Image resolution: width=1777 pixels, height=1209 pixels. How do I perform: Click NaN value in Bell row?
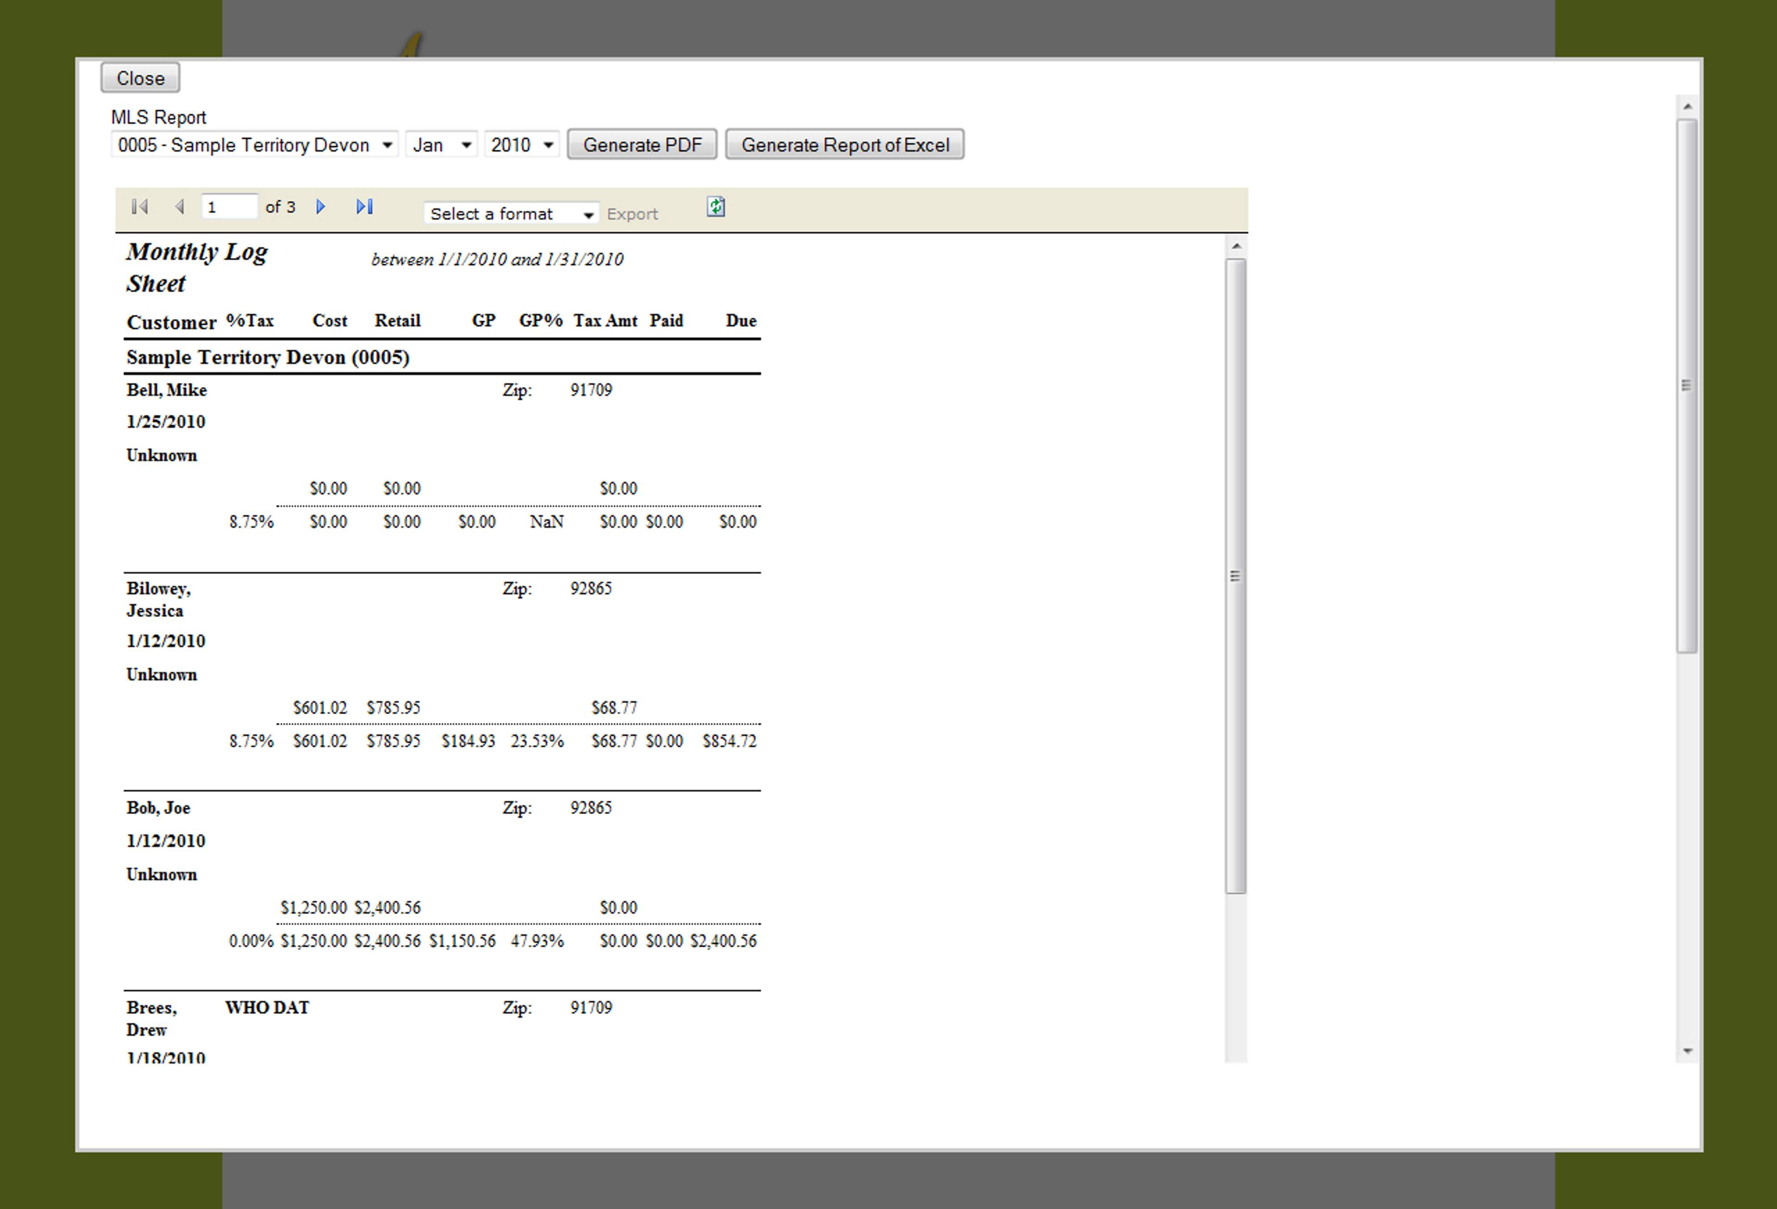[x=547, y=521]
